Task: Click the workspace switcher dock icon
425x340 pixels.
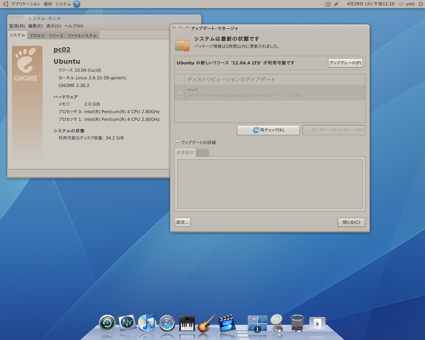Action: point(257,324)
